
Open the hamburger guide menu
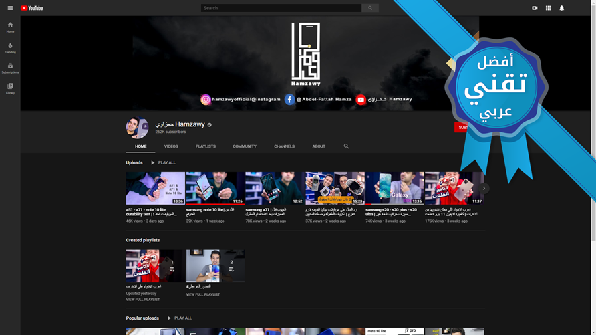(x=10, y=8)
